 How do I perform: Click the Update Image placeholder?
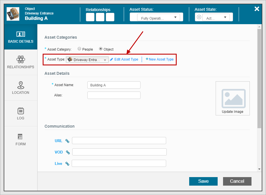(x=232, y=98)
